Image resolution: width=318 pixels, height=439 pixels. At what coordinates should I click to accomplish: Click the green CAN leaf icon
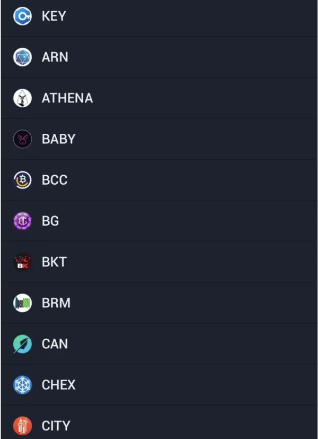(x=22, y=344)
